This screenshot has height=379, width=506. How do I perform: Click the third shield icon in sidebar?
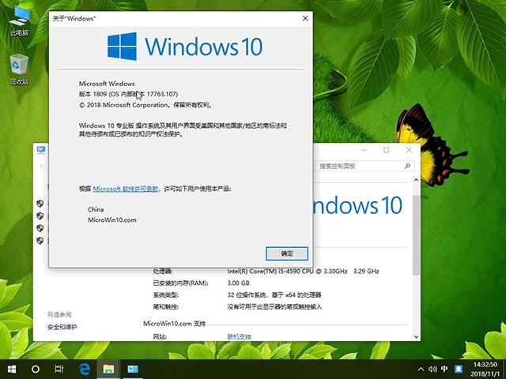pos(40,228)
